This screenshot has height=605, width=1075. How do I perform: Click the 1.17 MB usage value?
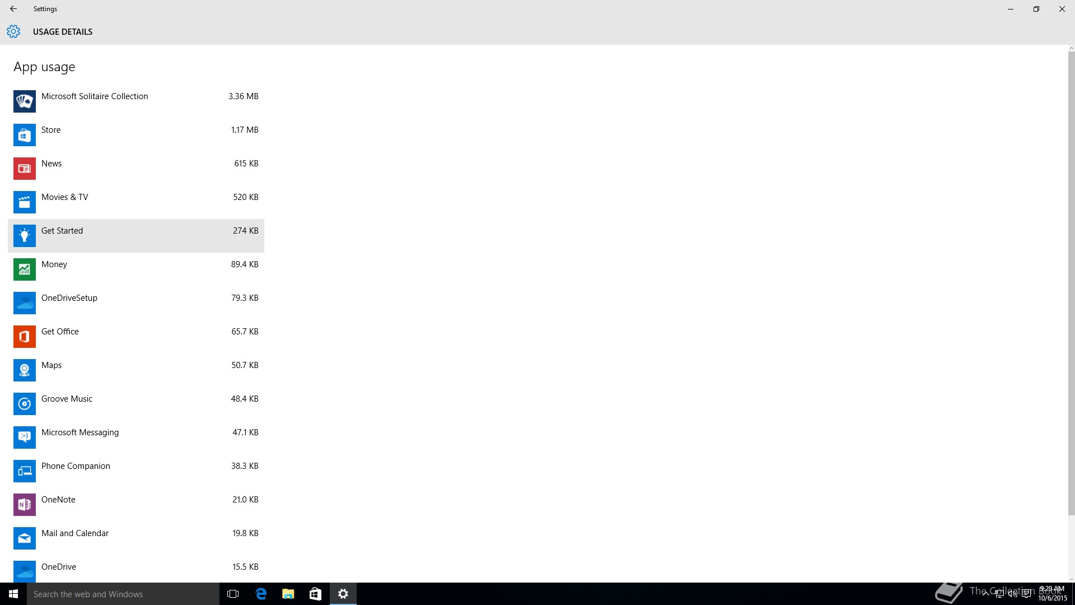click(x=245, y=130)
